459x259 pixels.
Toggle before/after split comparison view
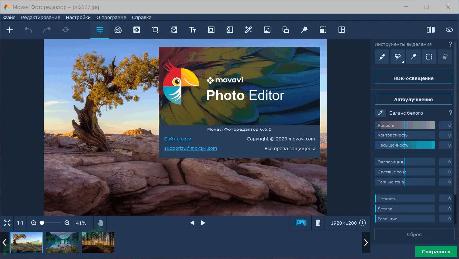tap(431, 30)
